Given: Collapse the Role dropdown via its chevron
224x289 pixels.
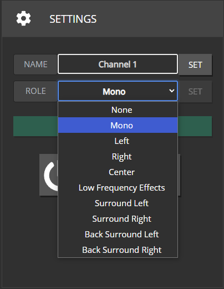Looking at the screenshot, I should [172, 91].
